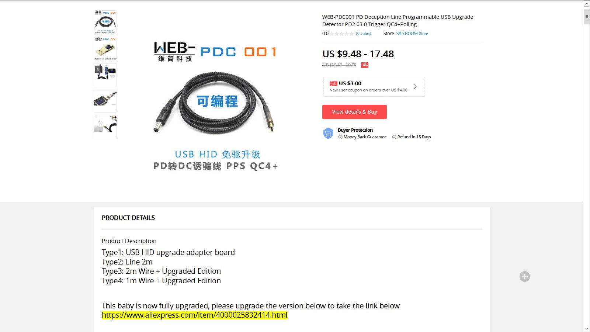Click the red coupon dollar icon

[333, 83]
